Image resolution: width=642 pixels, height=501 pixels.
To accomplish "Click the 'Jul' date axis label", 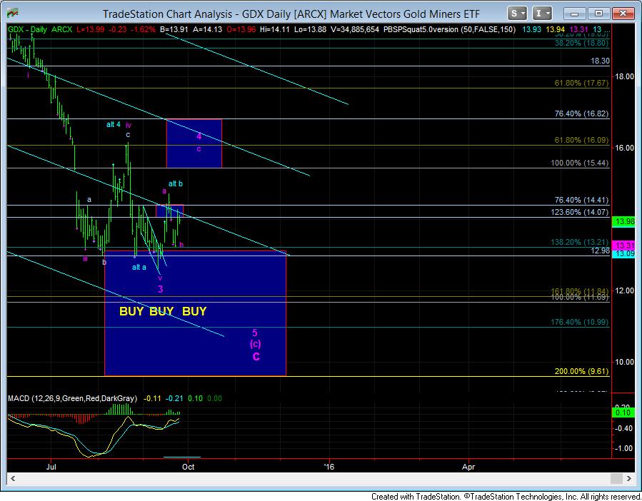I will [51, 467].
